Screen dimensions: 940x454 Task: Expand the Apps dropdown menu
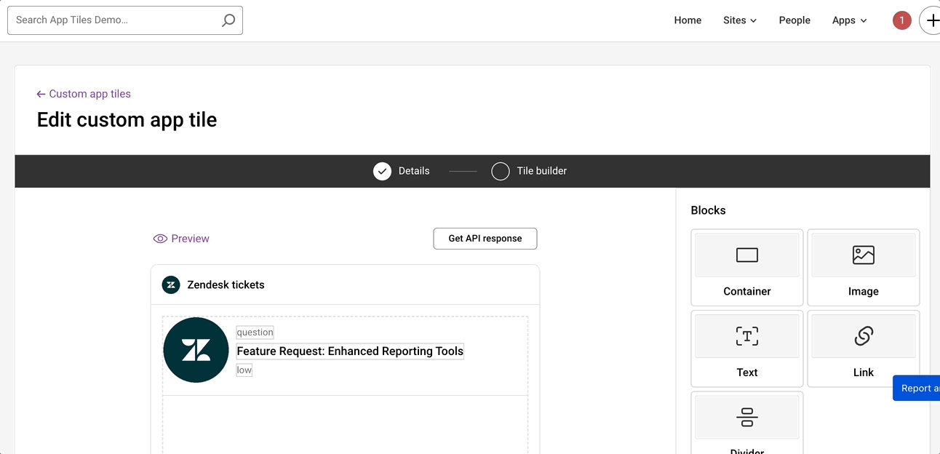click(x=849, y=20)
